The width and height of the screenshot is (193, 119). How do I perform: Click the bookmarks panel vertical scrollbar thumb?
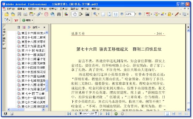47,86
